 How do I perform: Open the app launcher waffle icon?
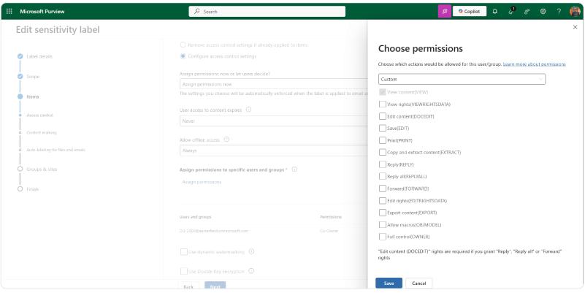9,12
